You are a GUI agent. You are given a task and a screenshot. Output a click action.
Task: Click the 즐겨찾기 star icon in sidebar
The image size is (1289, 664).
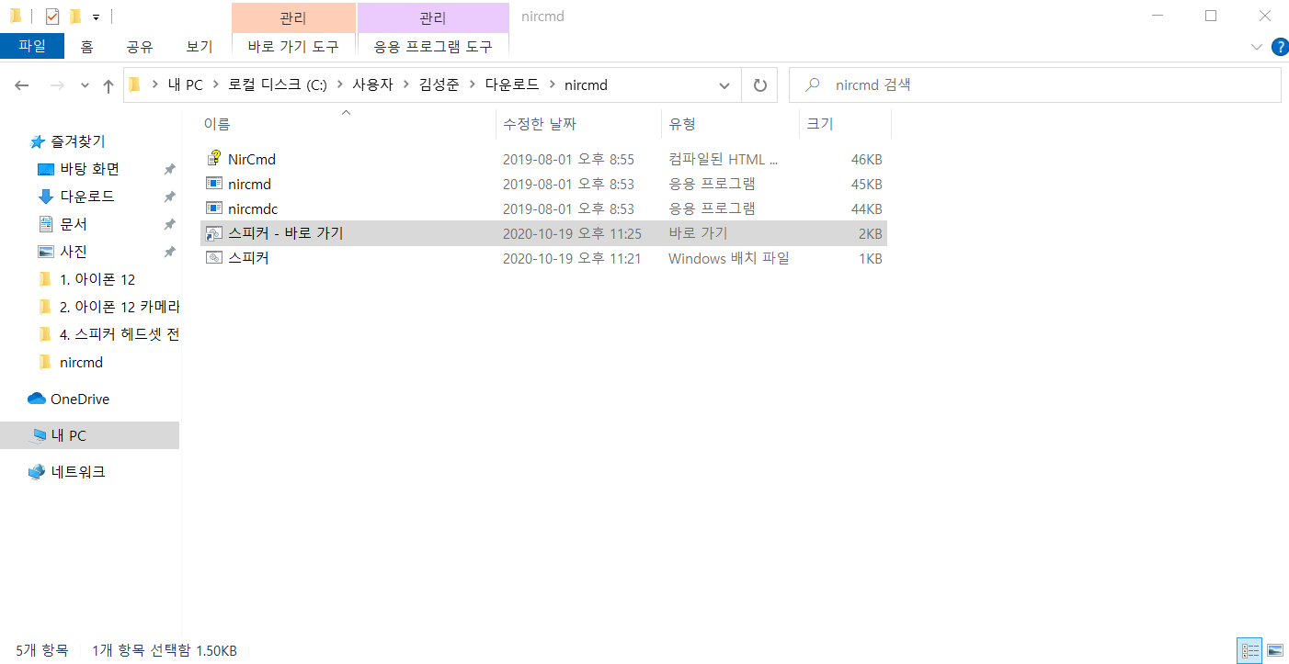tap(36, 141)
